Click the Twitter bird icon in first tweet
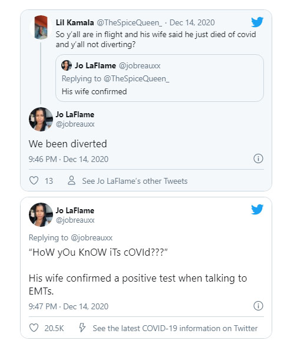 257,22
